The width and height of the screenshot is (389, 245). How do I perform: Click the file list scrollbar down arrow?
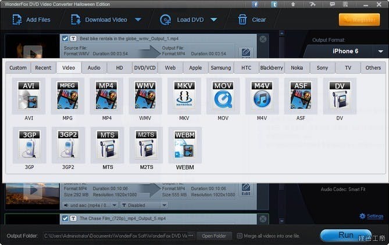[281, 221]
